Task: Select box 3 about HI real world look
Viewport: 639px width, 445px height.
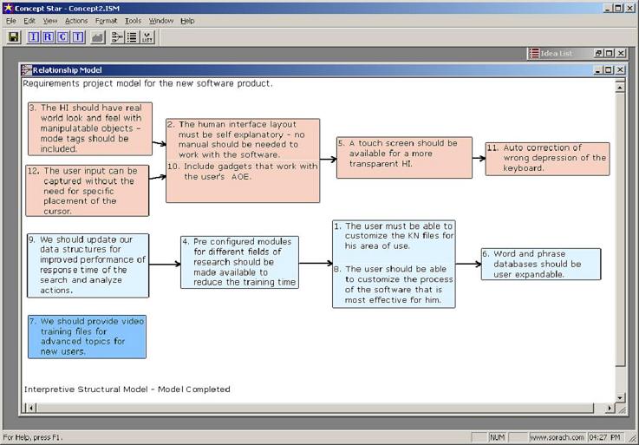Action: [x=90, y=128]
